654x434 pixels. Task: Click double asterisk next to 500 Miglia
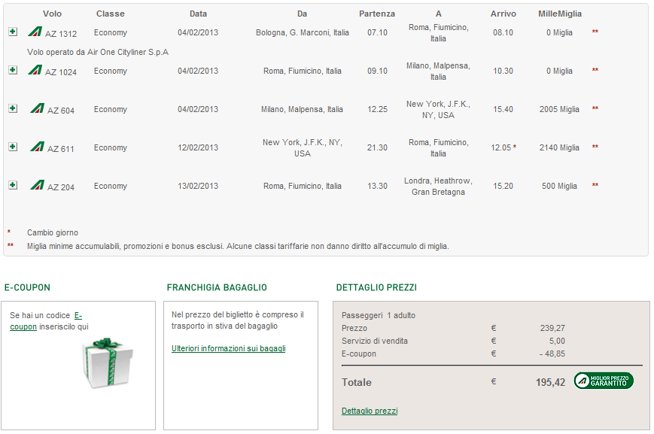[x=595, y=186]
